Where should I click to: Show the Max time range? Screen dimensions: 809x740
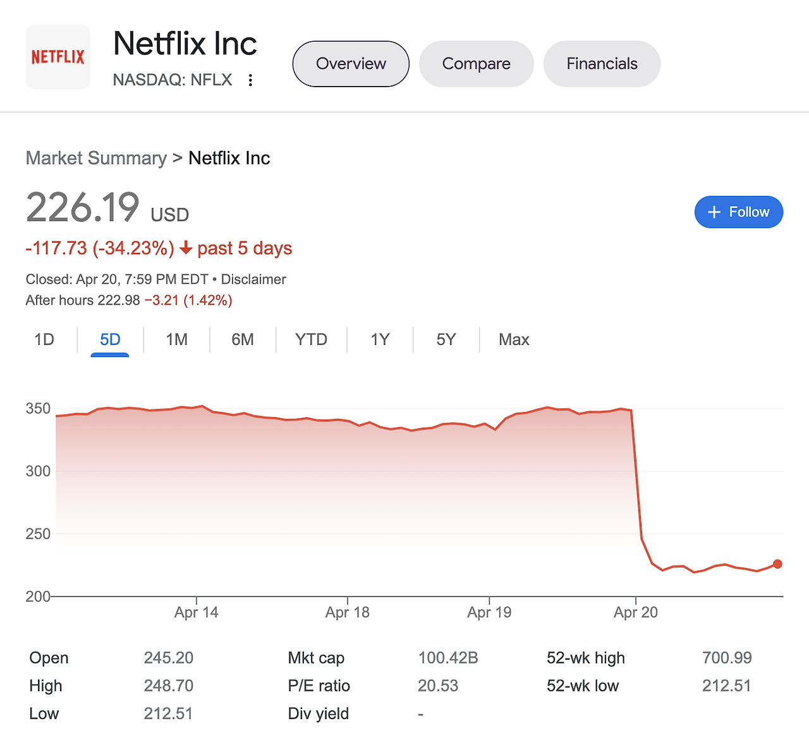pos(514,340)
